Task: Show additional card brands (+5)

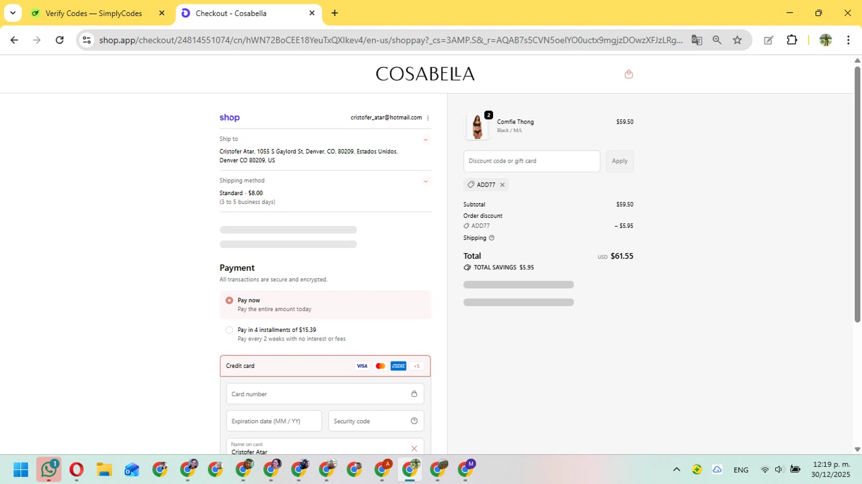Action: [x=417, y=366]
